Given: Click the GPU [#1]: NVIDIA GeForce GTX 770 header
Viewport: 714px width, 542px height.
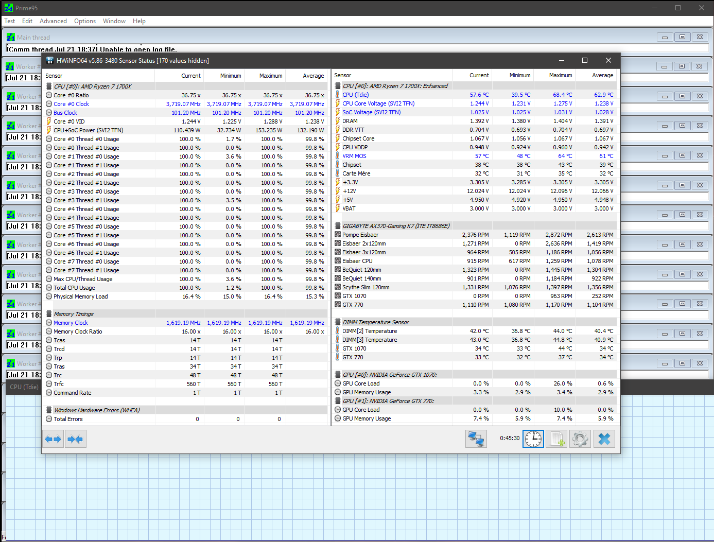Looking at the screenshot, I should pyautogui.click(x=475, y=401).
